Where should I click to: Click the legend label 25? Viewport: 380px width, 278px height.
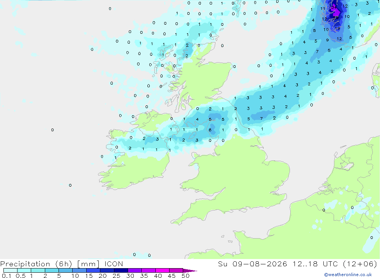(x=116, y=276)
